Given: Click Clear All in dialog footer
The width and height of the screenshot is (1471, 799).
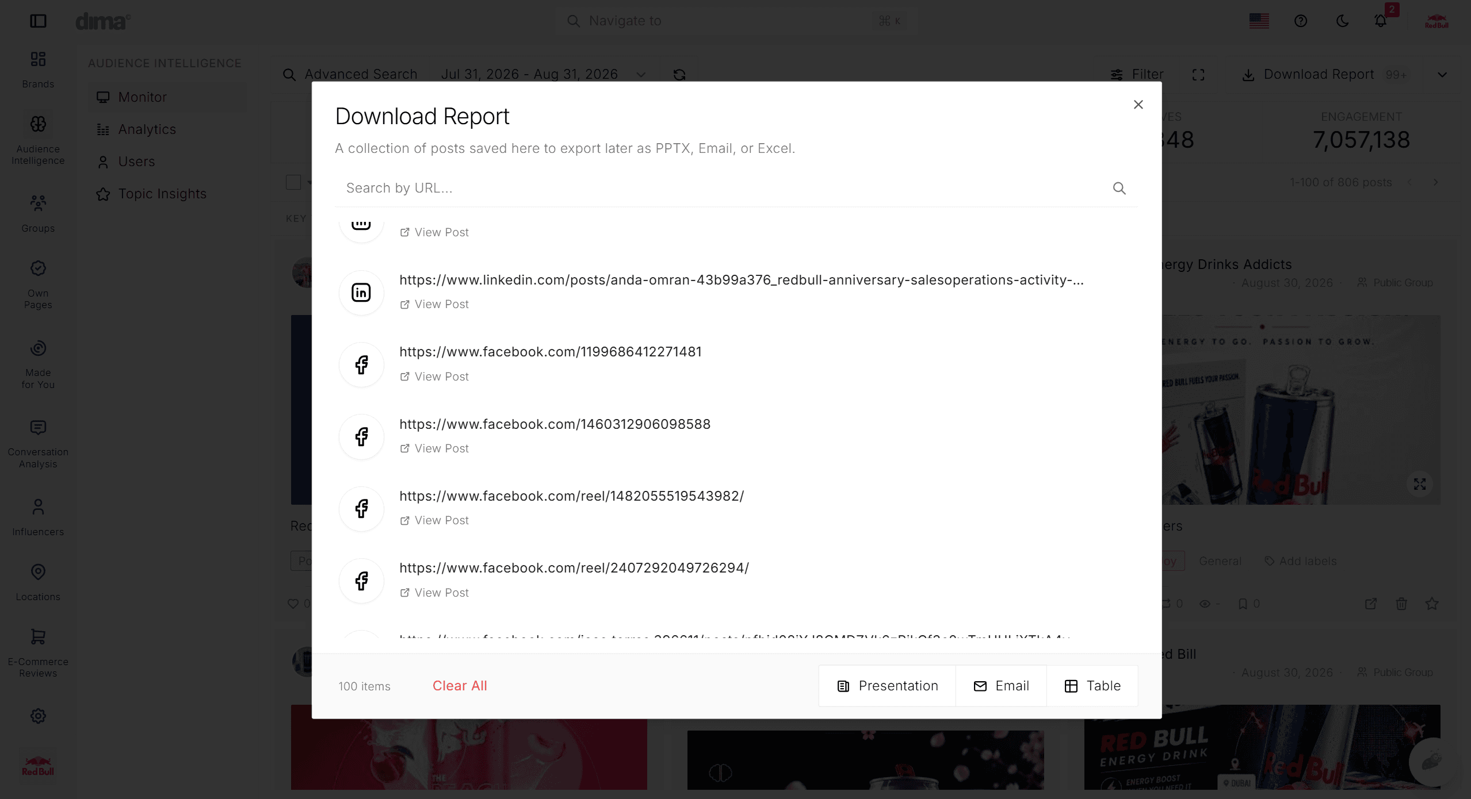Looking at the screenshot, I should point(460,686).
